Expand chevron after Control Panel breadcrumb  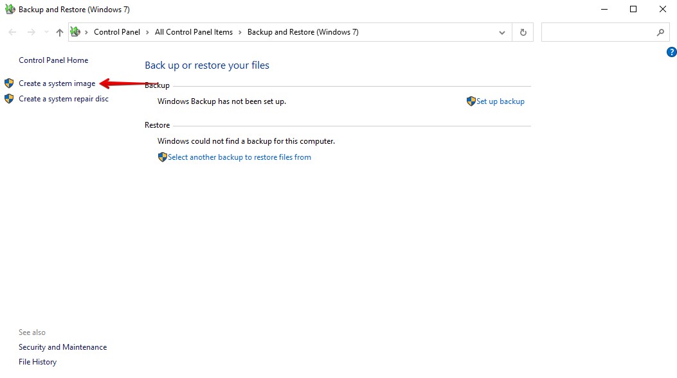click(148, 32)
